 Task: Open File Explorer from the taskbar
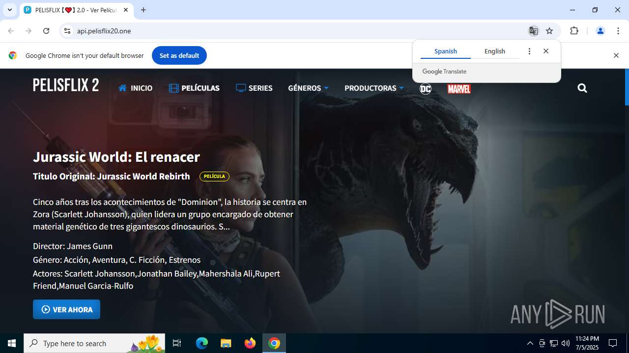226,343
